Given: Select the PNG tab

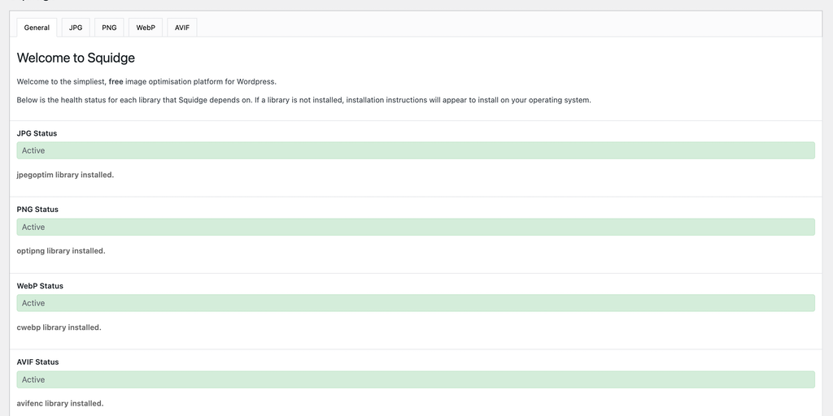Looking at the screenshot, I should tap(109, 28).
